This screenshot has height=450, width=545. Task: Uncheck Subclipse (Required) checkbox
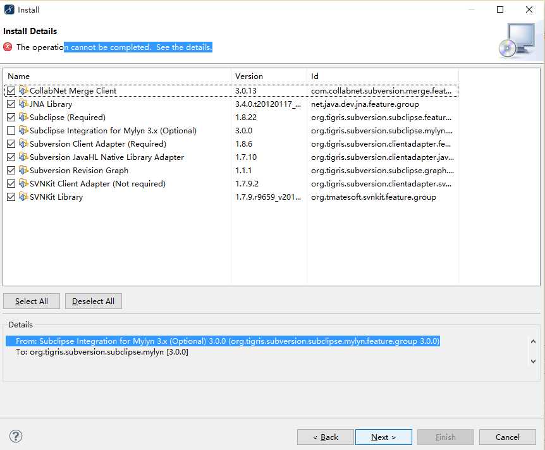tap(11, 117)
